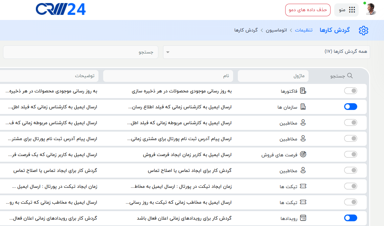This screenshot has width=384, height=226.
Task: Click the settings gear icon beside گردش کارها
Action: 363,30
